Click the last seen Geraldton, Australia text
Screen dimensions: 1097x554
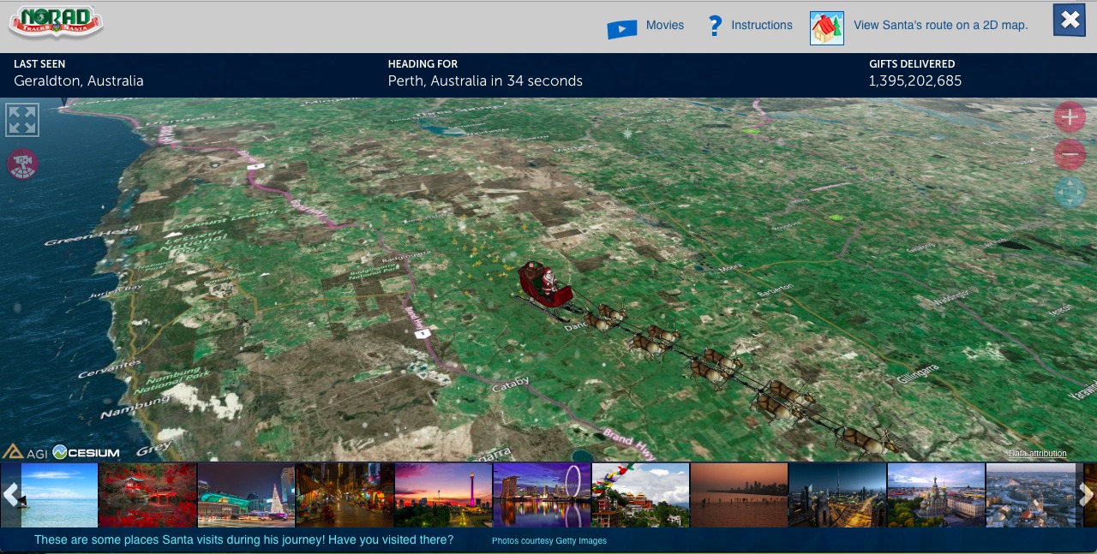79,80
